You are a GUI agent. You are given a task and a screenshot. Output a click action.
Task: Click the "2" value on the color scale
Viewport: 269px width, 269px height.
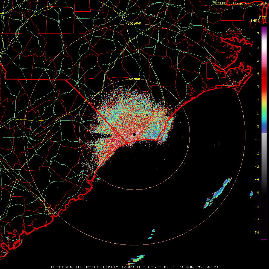click(258, 100)
